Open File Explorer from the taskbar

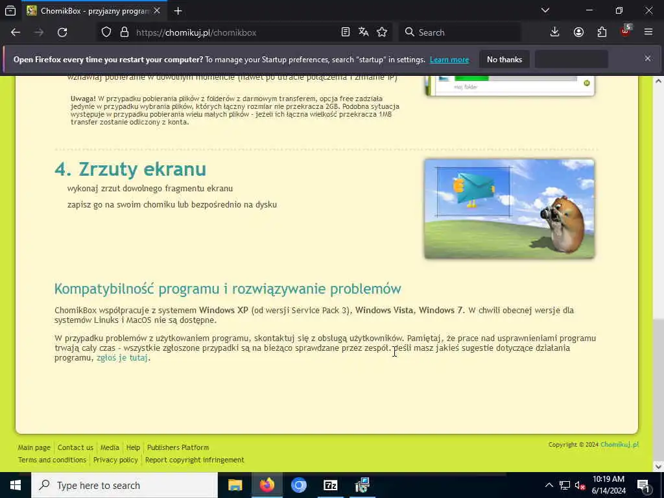pos(235,485)
